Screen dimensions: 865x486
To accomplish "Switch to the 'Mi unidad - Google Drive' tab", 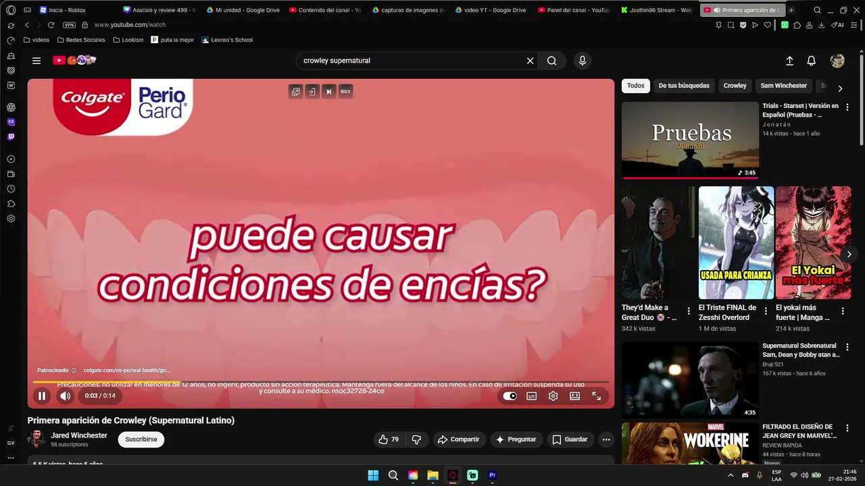I will 242,10.
